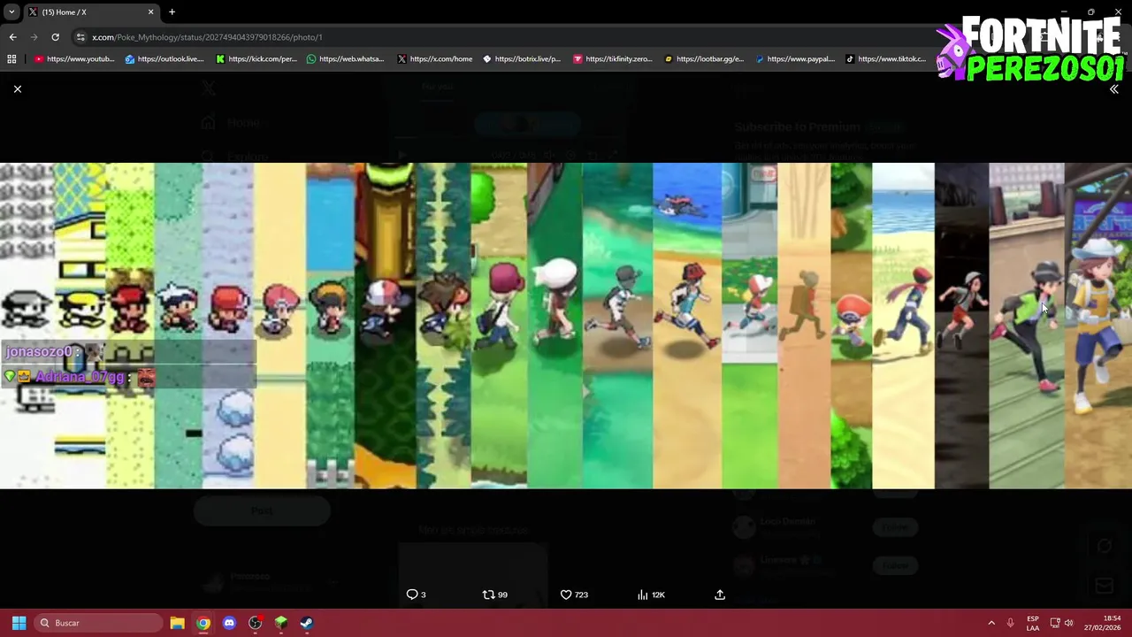Open OBS Studio from the taskbar
The height and width of the screenshot is (637, 1132).
[x=256, y=623]
